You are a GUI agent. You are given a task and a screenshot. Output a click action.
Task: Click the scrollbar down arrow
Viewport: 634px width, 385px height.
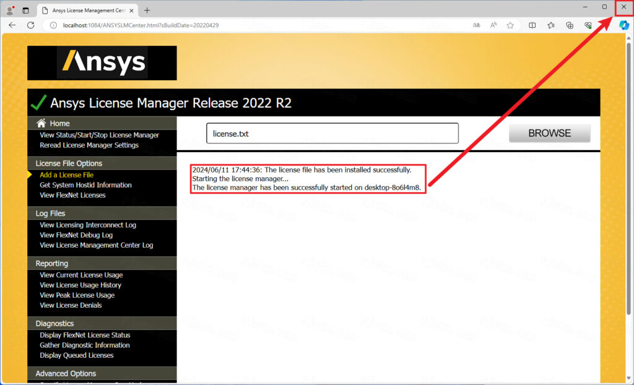[628, 378]
